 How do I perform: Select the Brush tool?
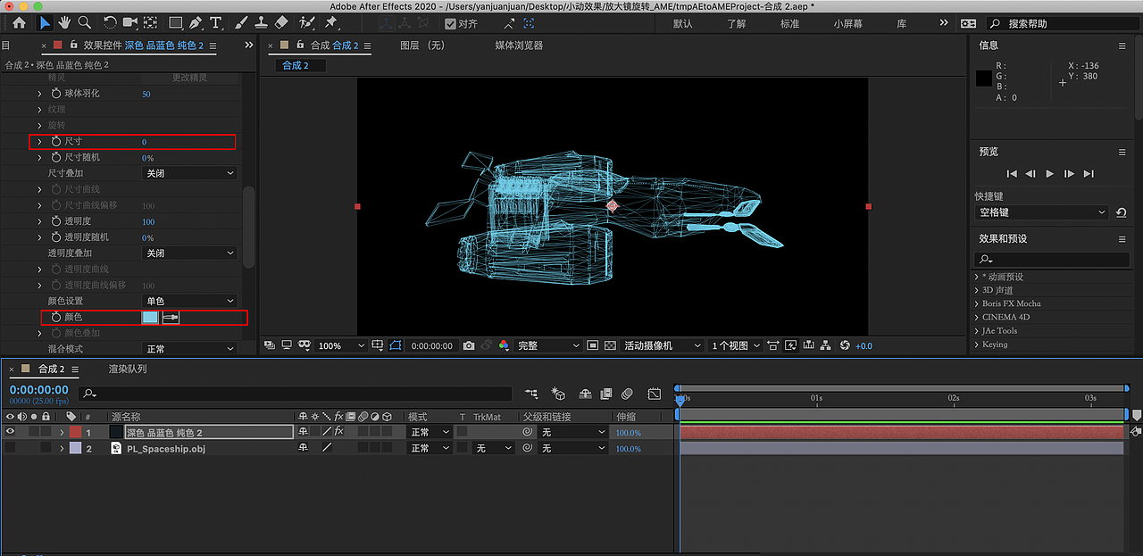(242, 23)
